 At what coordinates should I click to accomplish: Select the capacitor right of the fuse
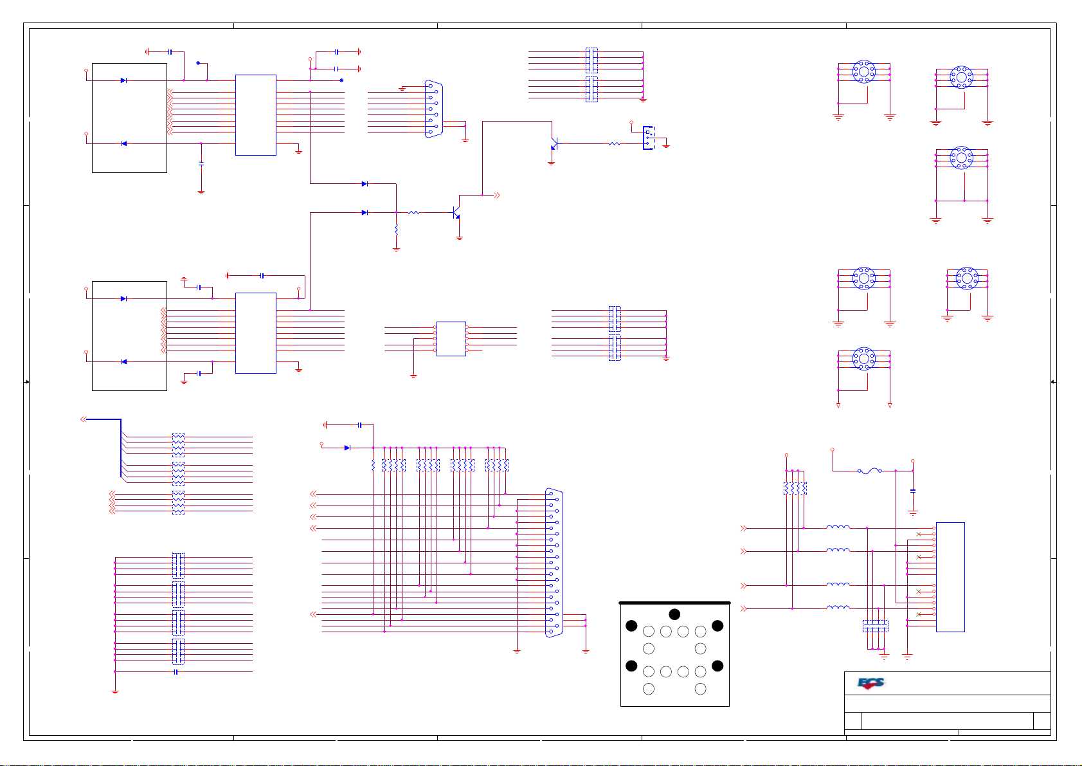coord(913,491)
